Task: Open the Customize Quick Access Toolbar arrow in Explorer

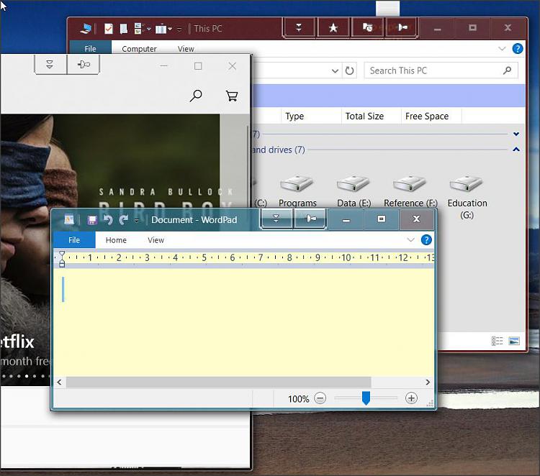Action: click(x=179, y=29)
